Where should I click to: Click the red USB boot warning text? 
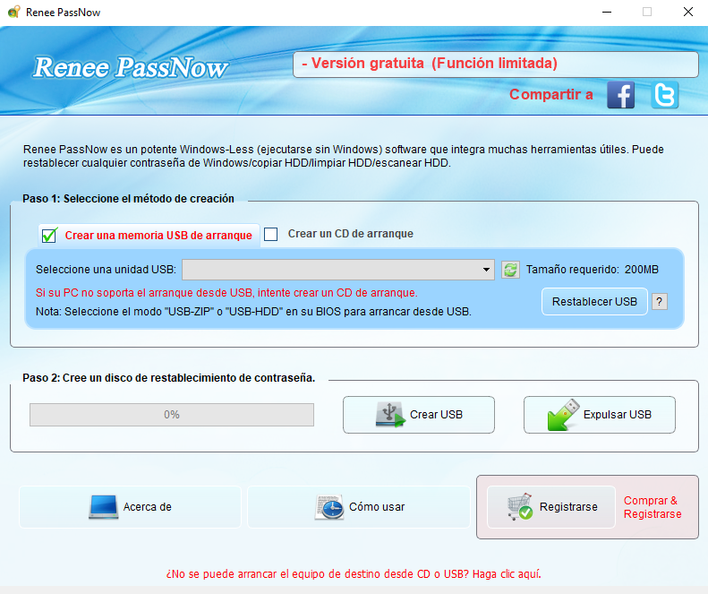[226, 293]
